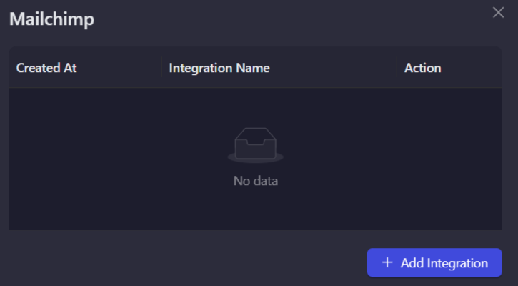This screenshot has height=286, width=518.
Task: Select the Integration Name column header
Action: click(279, 68)
